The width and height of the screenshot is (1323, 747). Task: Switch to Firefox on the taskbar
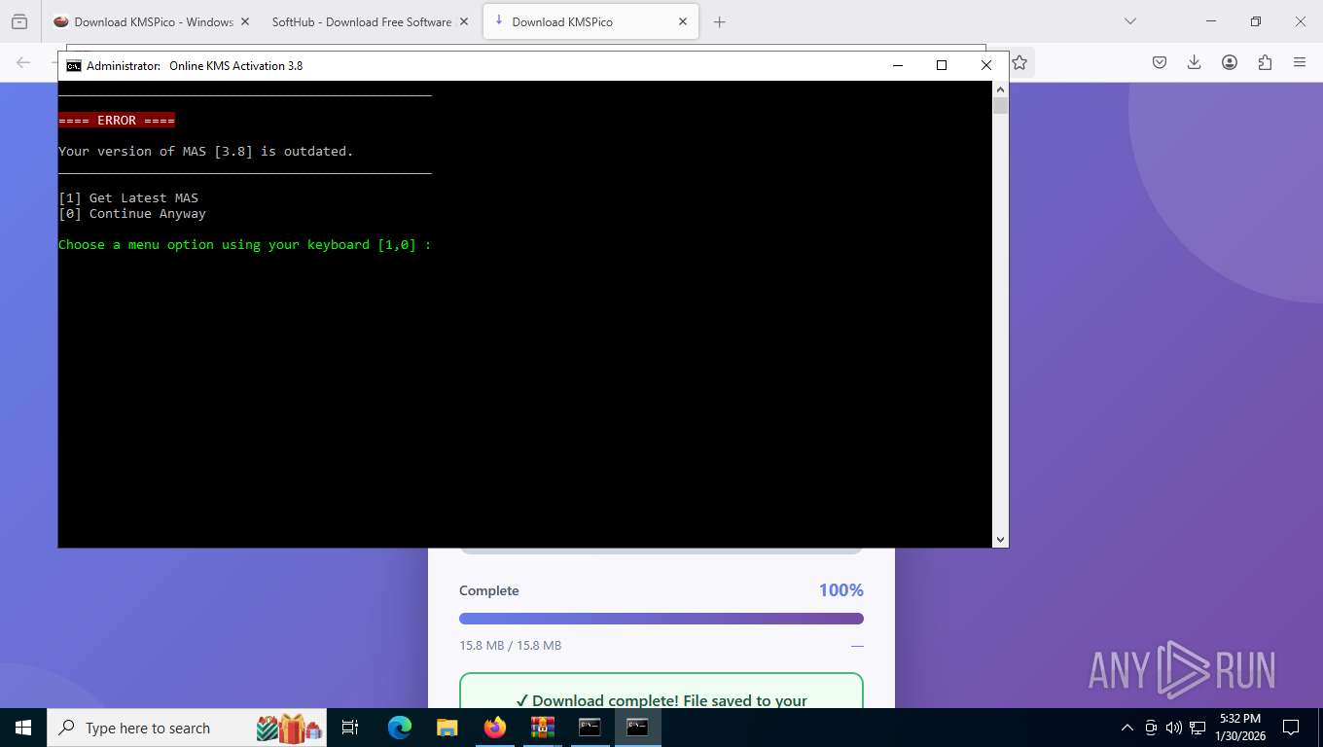point(495,728)
